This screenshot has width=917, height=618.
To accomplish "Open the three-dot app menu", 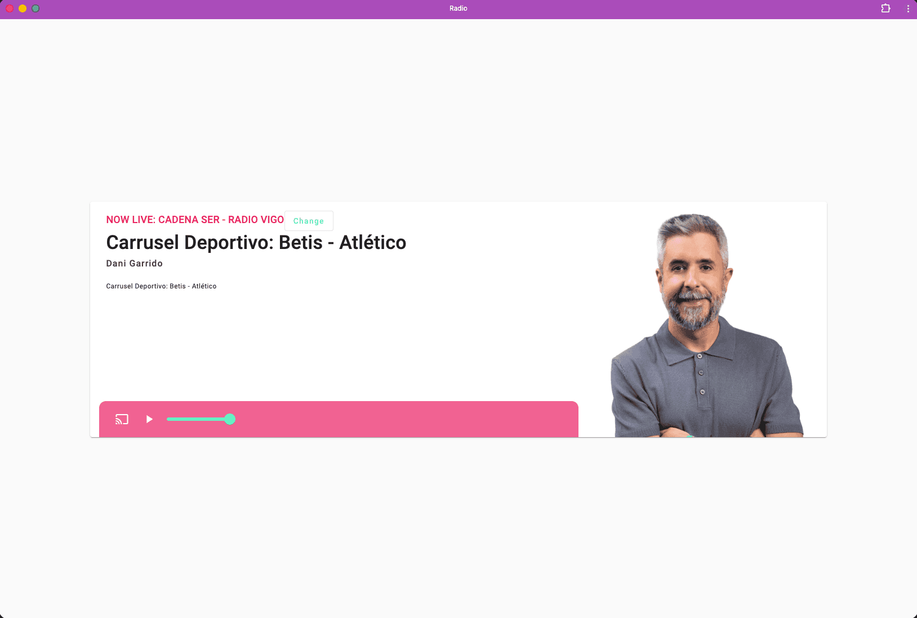I will (x=908, y=8).
